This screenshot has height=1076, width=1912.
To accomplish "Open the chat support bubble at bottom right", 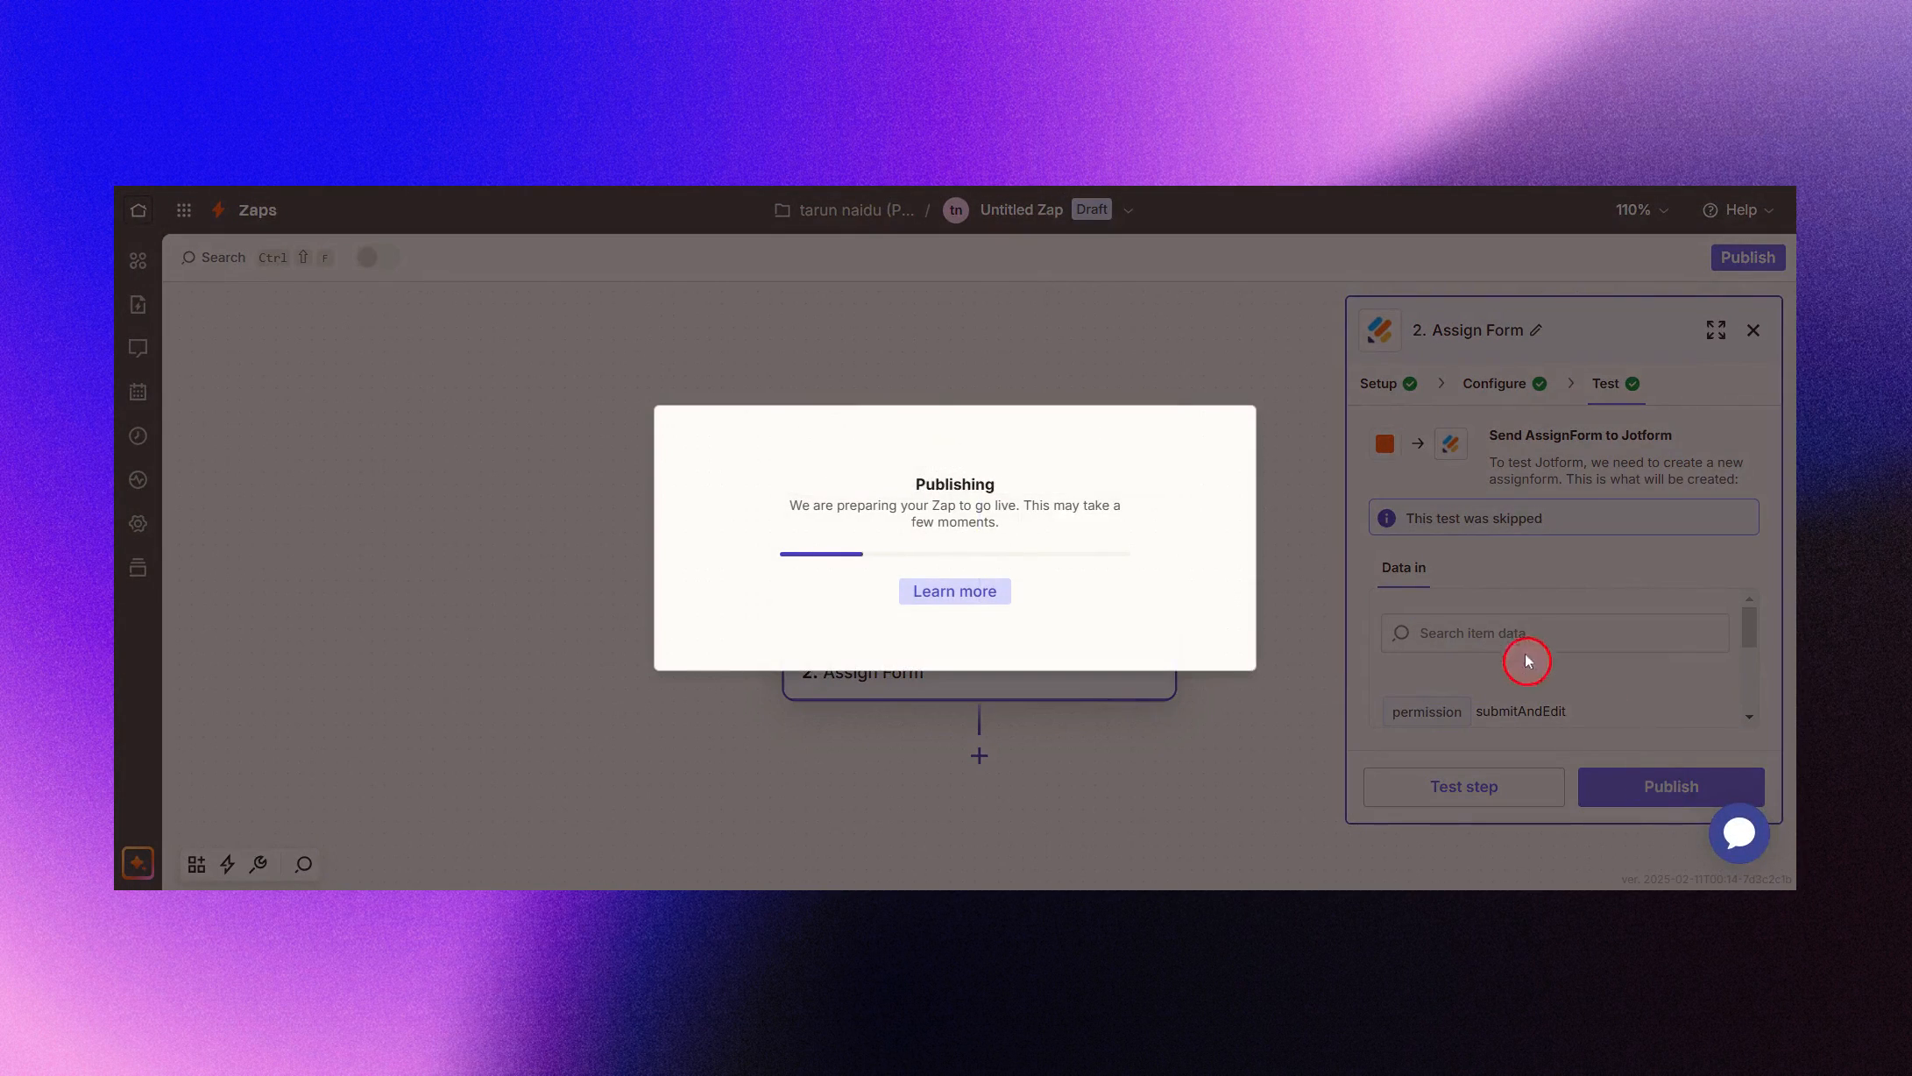I will click(1739, 833).
